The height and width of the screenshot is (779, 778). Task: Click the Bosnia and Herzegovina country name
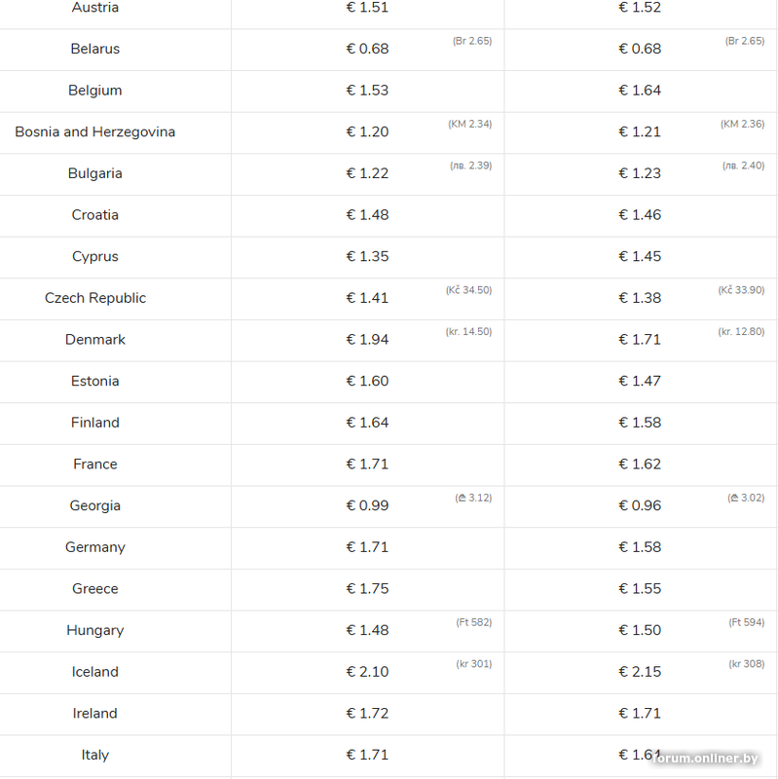[95, 131]
